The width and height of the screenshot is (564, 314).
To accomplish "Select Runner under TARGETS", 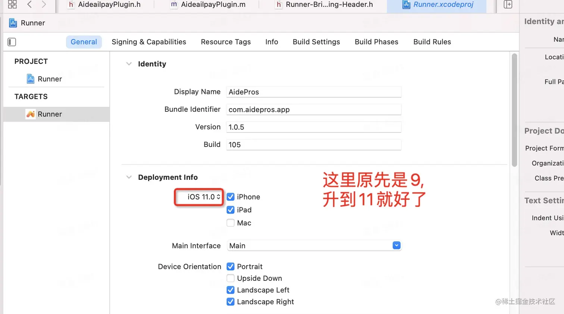I will pos(56,114).
